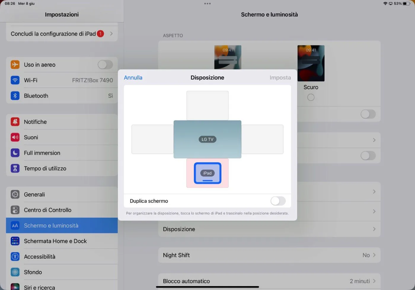Select the Full immersion moon icon
The height and width of the screenshot is (290, 415).
[x=15, y=153]
